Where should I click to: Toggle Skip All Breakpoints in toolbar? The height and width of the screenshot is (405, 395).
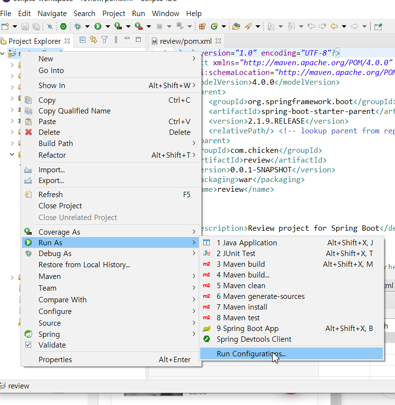pyautogui.click(x=50, y=26)
